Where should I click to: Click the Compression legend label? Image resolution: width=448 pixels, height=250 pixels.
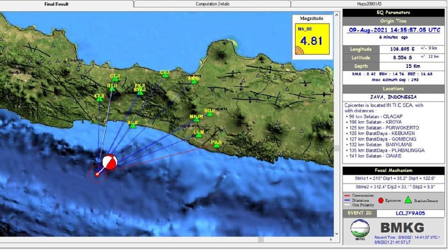(363, 196)
